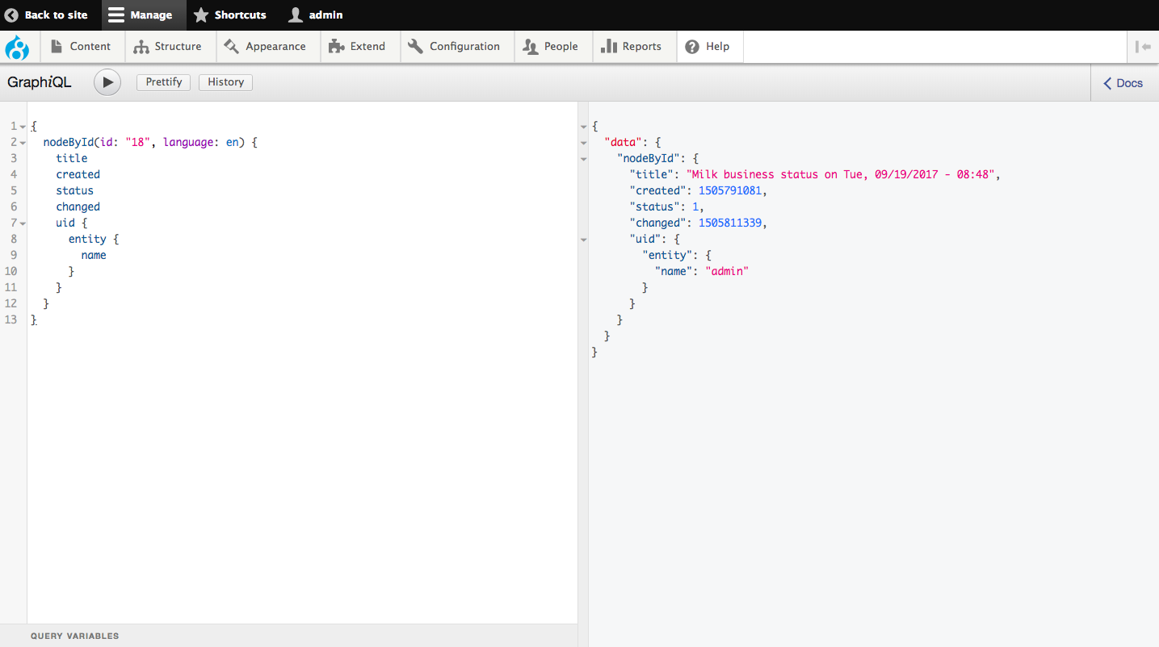This screenshot has height=647, width=1159.
Task: Open Help via the question mark icon
Action: point(693,46)
